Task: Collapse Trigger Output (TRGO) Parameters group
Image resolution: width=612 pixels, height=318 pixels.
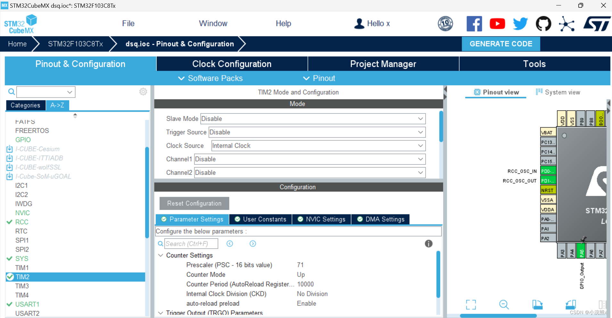Action: tap(161, 313)
